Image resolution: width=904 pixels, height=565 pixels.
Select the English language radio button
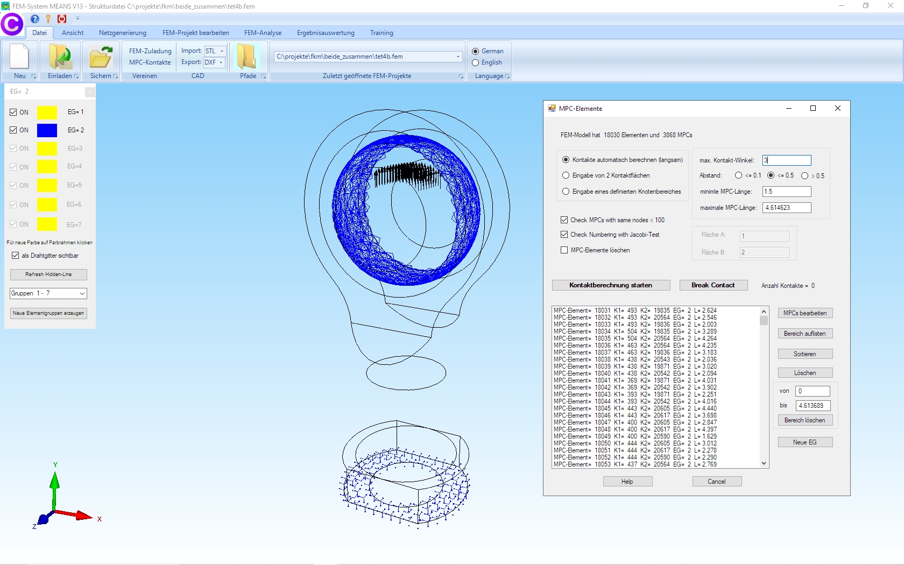coord(476,63)
